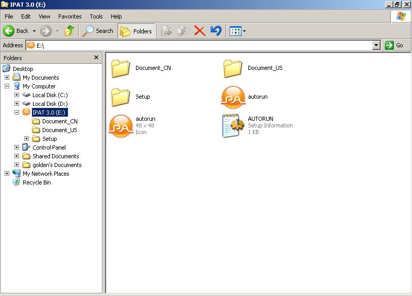Viewport: 412px width, 296px height.
Task: Open the address bar dropdown list
Action: click(x=376, y=45)
